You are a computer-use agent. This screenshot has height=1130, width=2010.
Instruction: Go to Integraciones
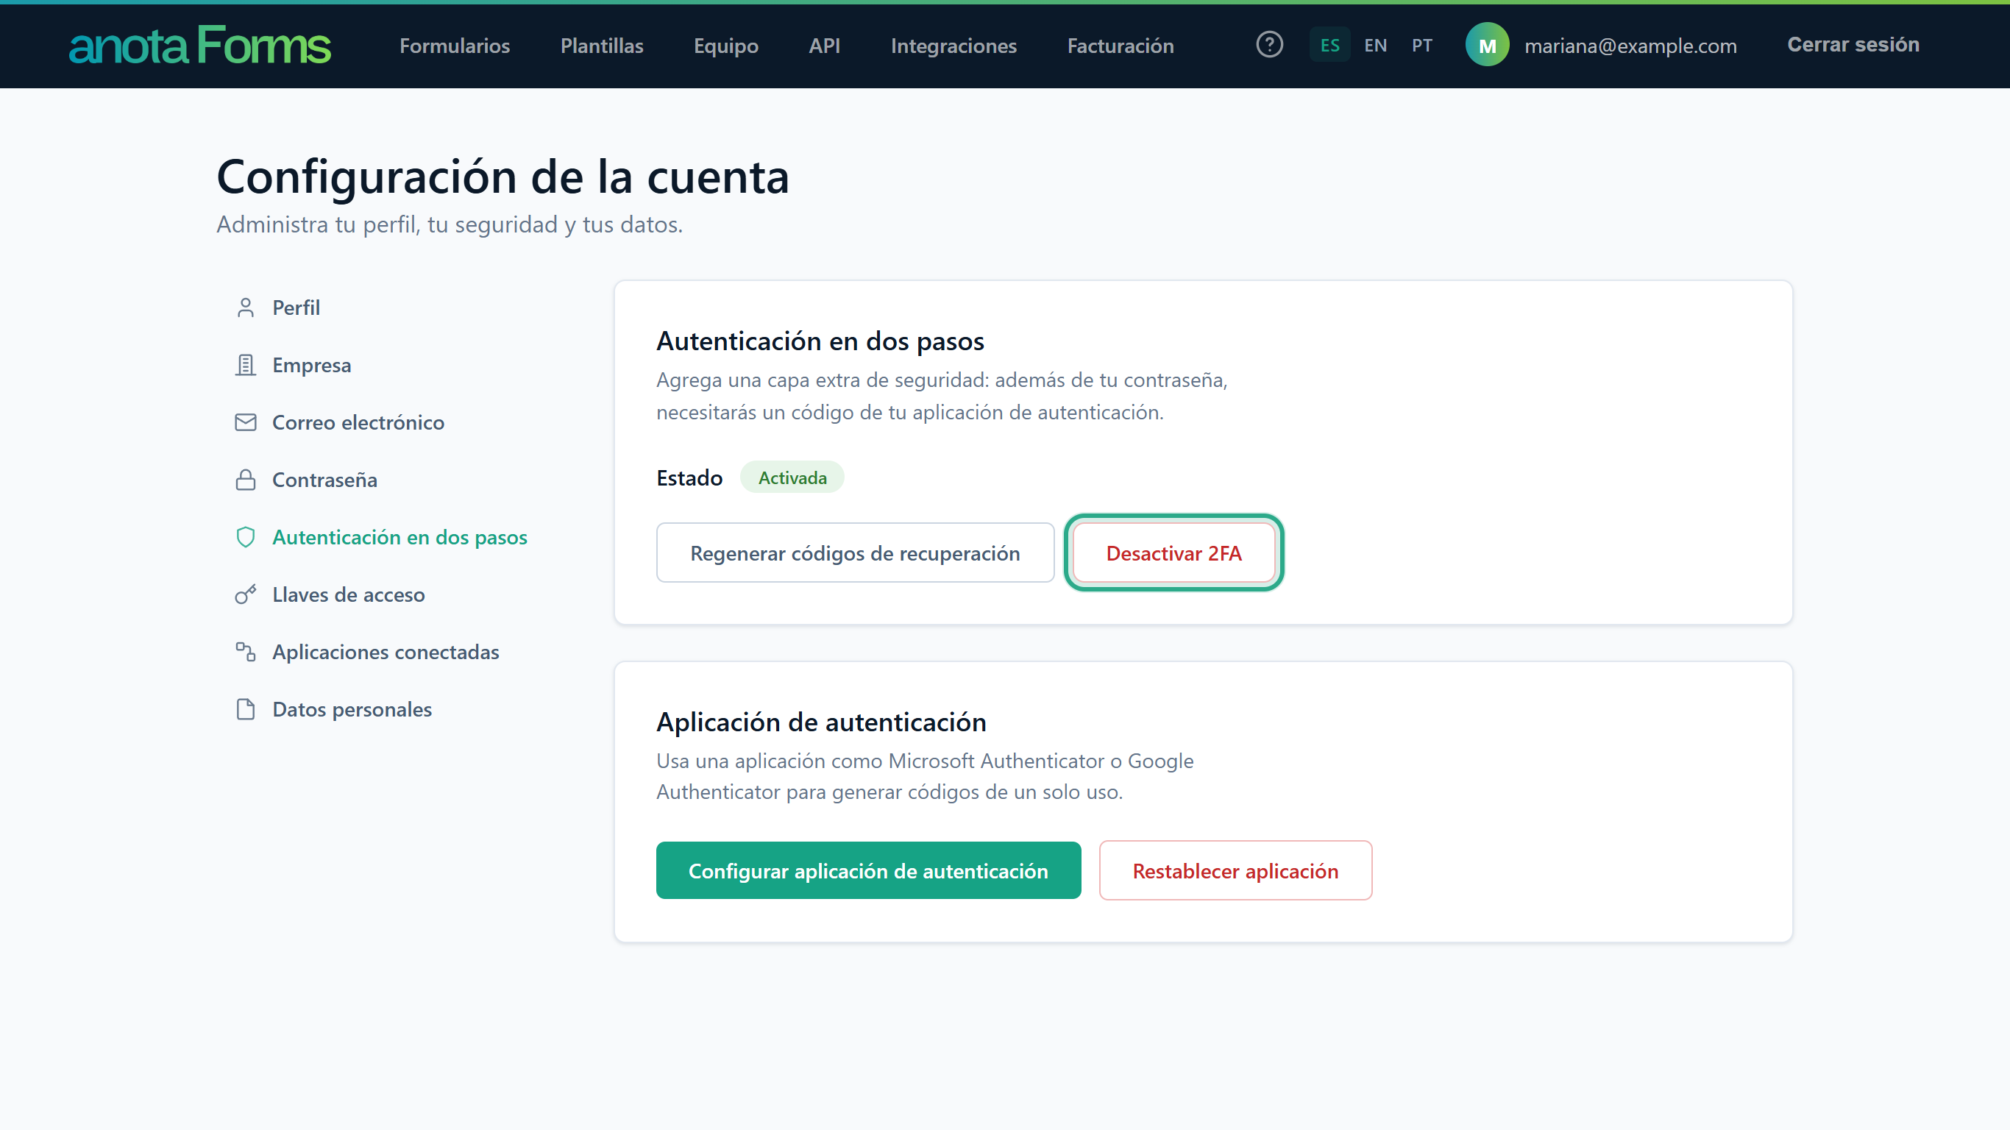953,46
